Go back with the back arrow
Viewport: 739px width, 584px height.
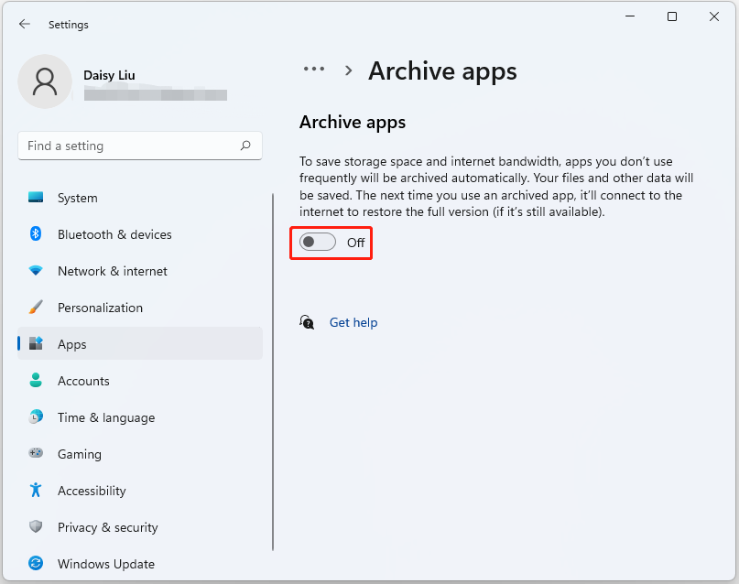click(x=25, y=25)
